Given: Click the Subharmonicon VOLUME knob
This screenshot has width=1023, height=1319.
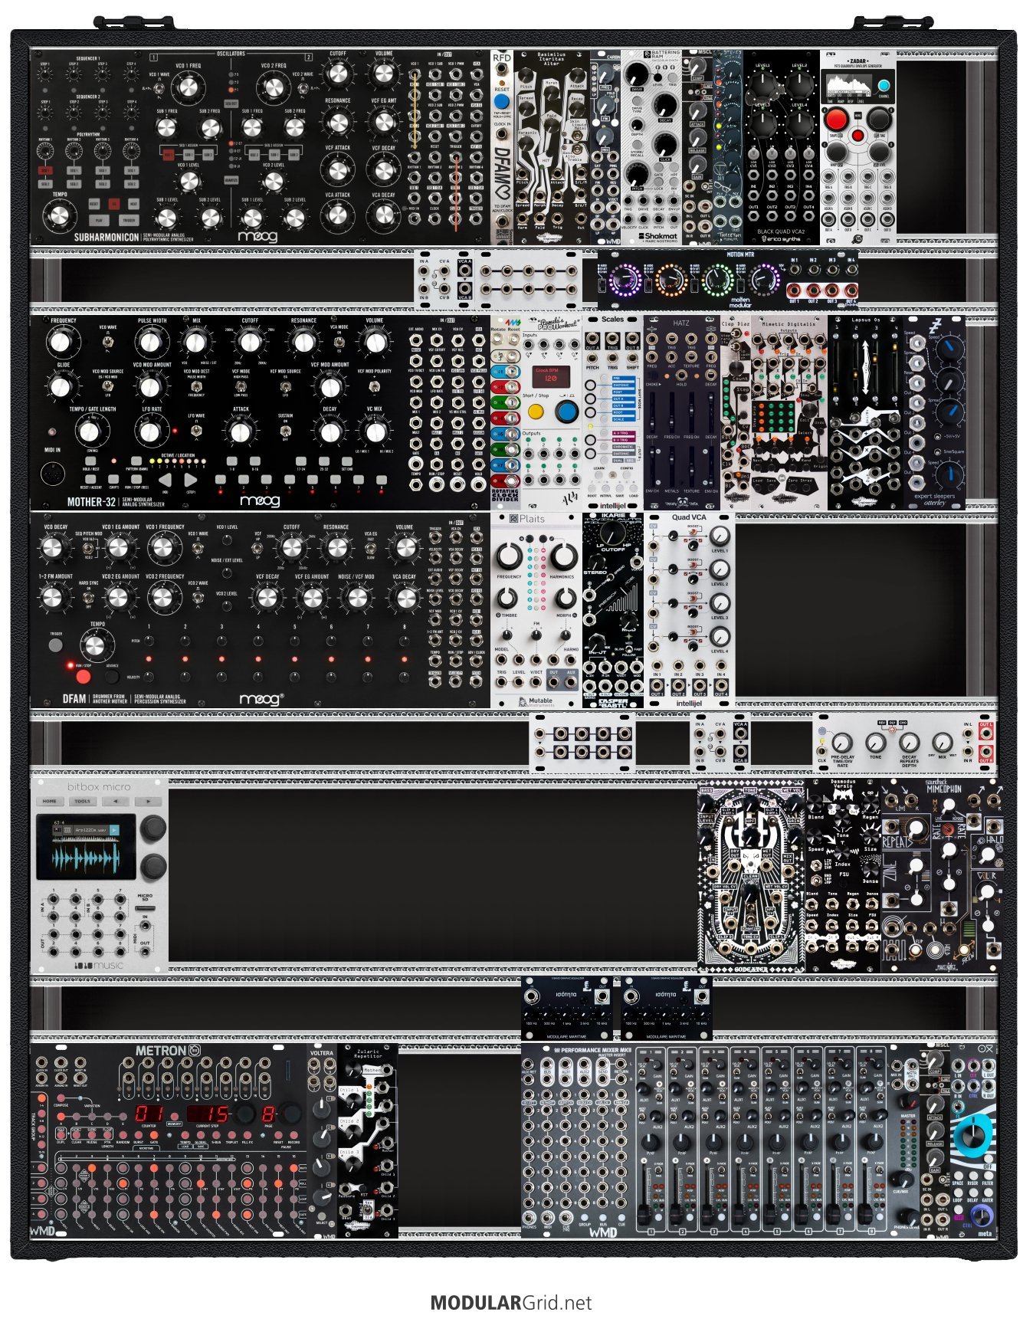Looking at the screenshot, I should click(x=383, y=74).
